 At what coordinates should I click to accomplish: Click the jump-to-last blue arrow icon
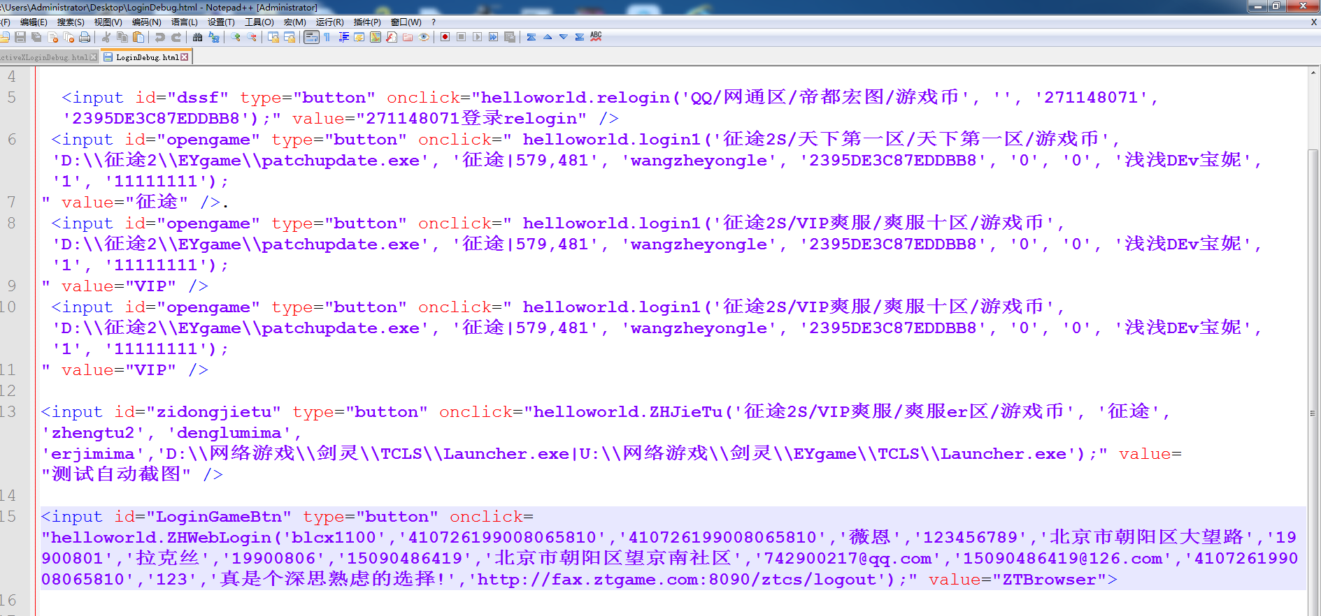tap(580, 37)
